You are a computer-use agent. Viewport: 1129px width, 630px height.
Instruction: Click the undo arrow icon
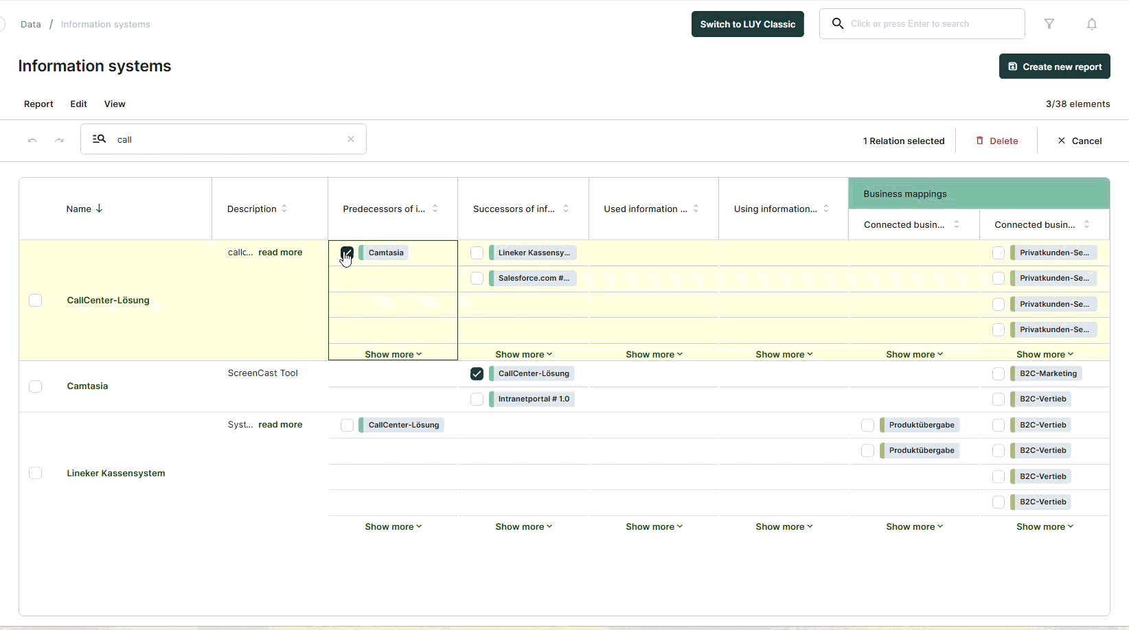[32, 140]
